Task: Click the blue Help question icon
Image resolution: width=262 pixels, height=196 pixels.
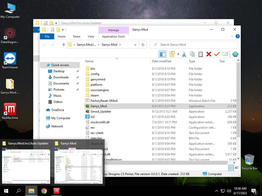Action: point(237,36)
